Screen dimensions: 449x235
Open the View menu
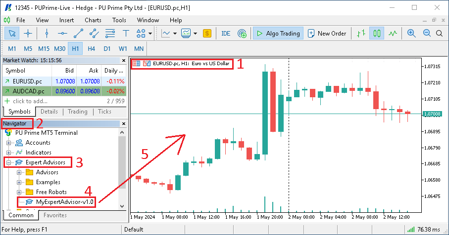pos(42,20)
